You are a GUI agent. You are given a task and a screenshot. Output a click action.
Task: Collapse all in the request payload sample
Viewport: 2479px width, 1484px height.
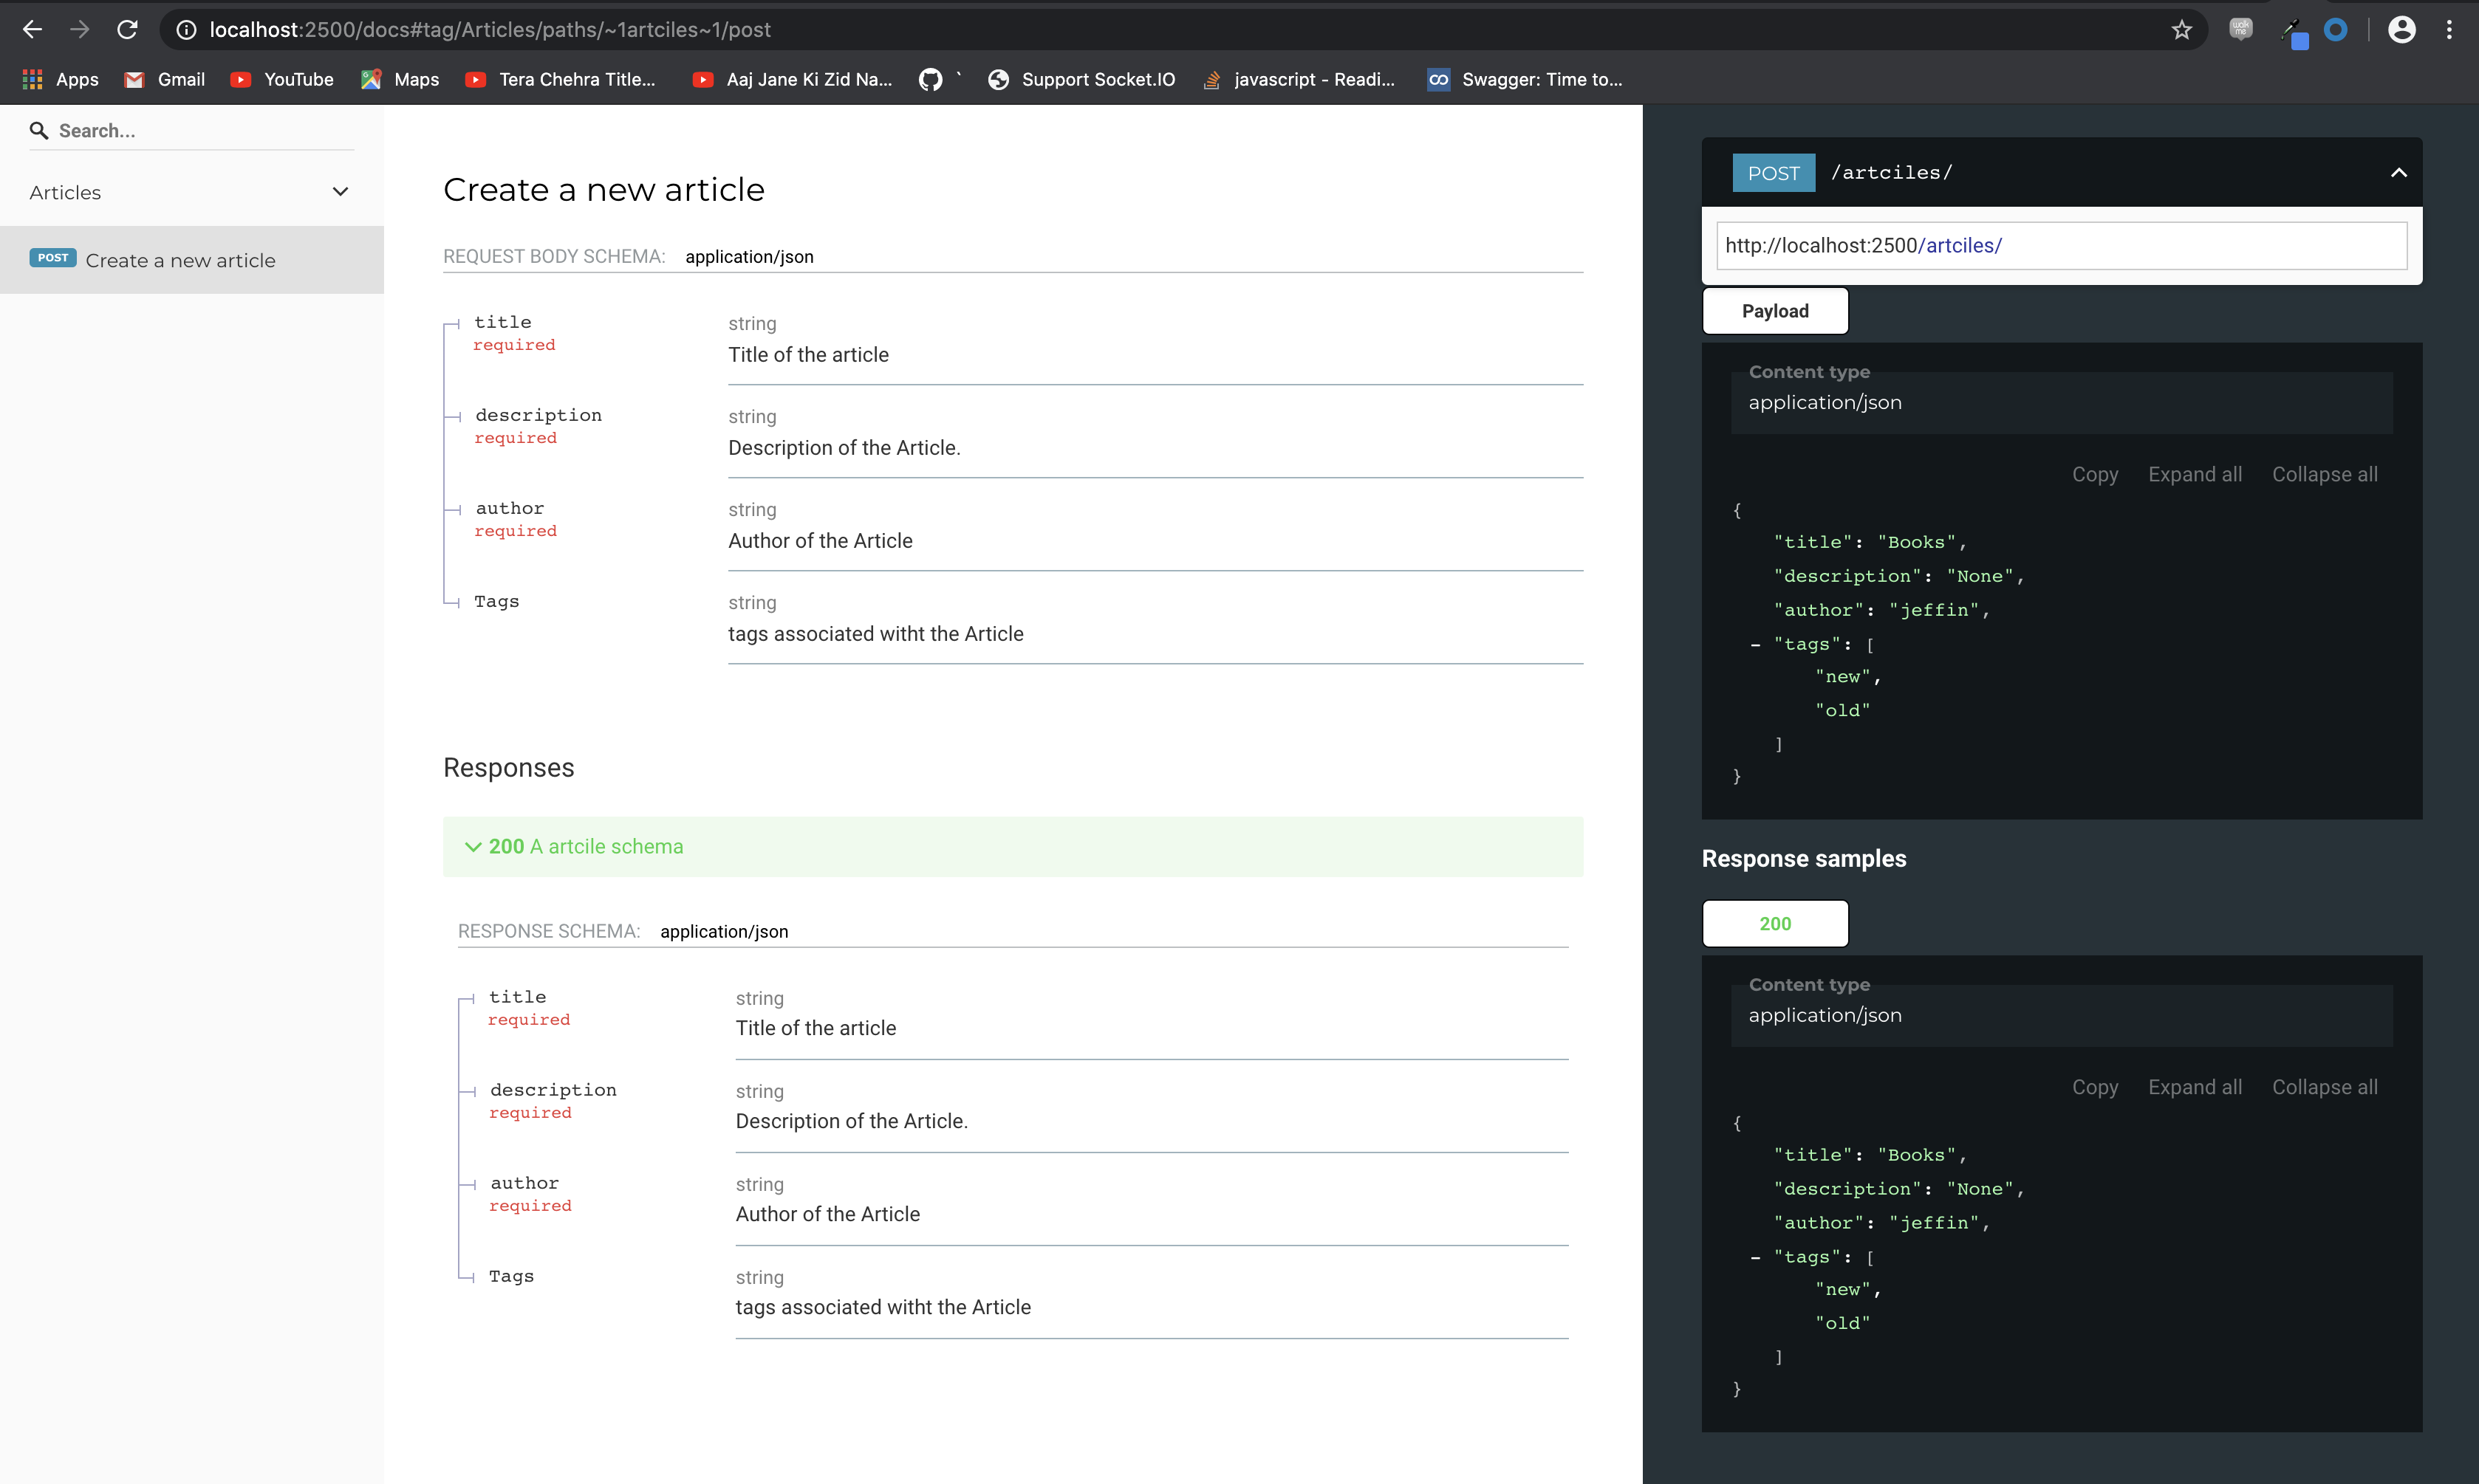click(x=2324, y=475)
